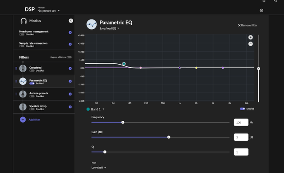Click the Gain slider handle
Image resolution: width=284 pixels, height=173 pixels.
(x=169, y=137)
